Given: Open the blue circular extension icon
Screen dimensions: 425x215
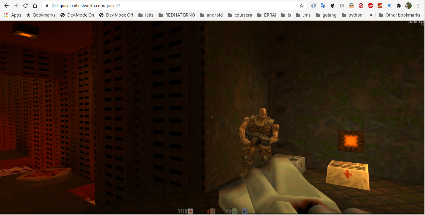Looking at the screenshot, I should [314, 6].
